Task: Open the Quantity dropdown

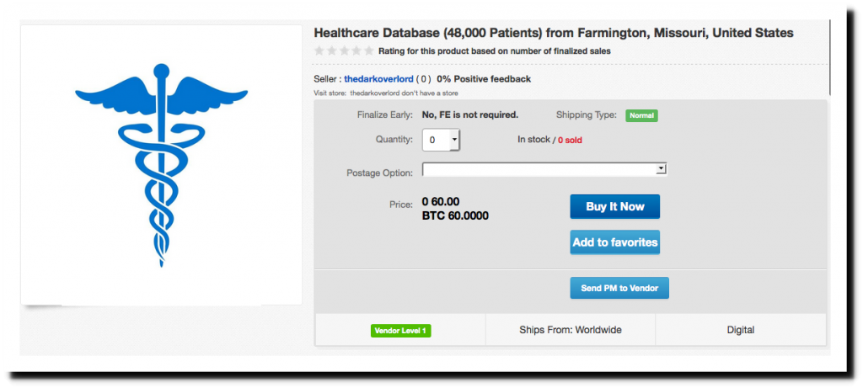Action: [441, 140]
